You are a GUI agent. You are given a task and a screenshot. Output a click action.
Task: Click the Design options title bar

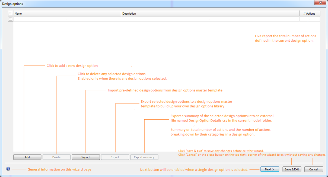pyautogui.click(x=136, y=4)
